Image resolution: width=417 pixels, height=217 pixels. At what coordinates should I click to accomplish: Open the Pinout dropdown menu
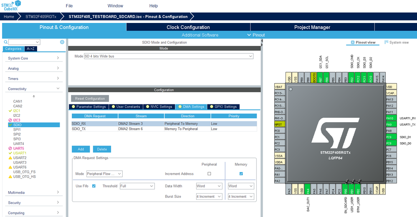click(256, 35)
